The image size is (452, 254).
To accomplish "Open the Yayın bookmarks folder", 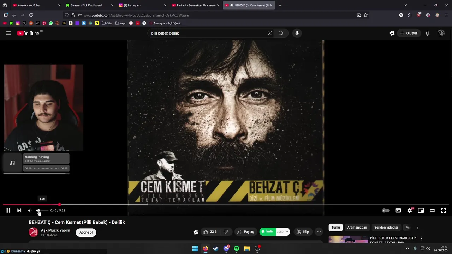I will click(120, 23).
